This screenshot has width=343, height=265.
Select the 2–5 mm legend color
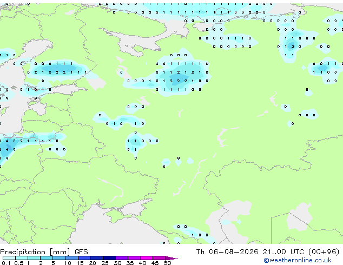click(47, 258)
